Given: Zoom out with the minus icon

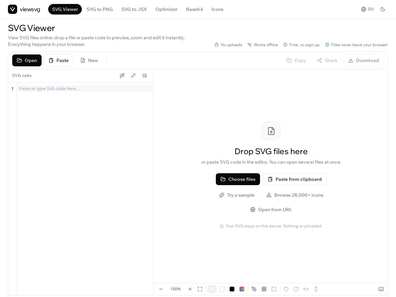Looking at the screenshot, I should click(161, 289).
